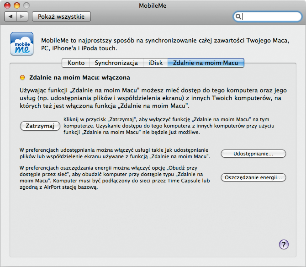
Task: Stop remote access with Zatrzymaj button
Action: [40, 126]
